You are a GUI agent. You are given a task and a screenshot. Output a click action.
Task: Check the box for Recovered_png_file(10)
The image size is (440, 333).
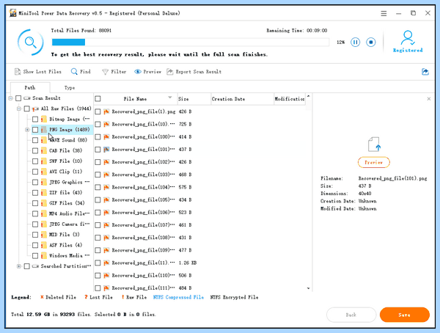[x=98, y=124]
